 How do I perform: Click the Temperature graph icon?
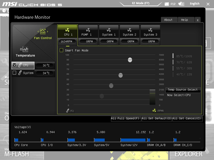25,49
